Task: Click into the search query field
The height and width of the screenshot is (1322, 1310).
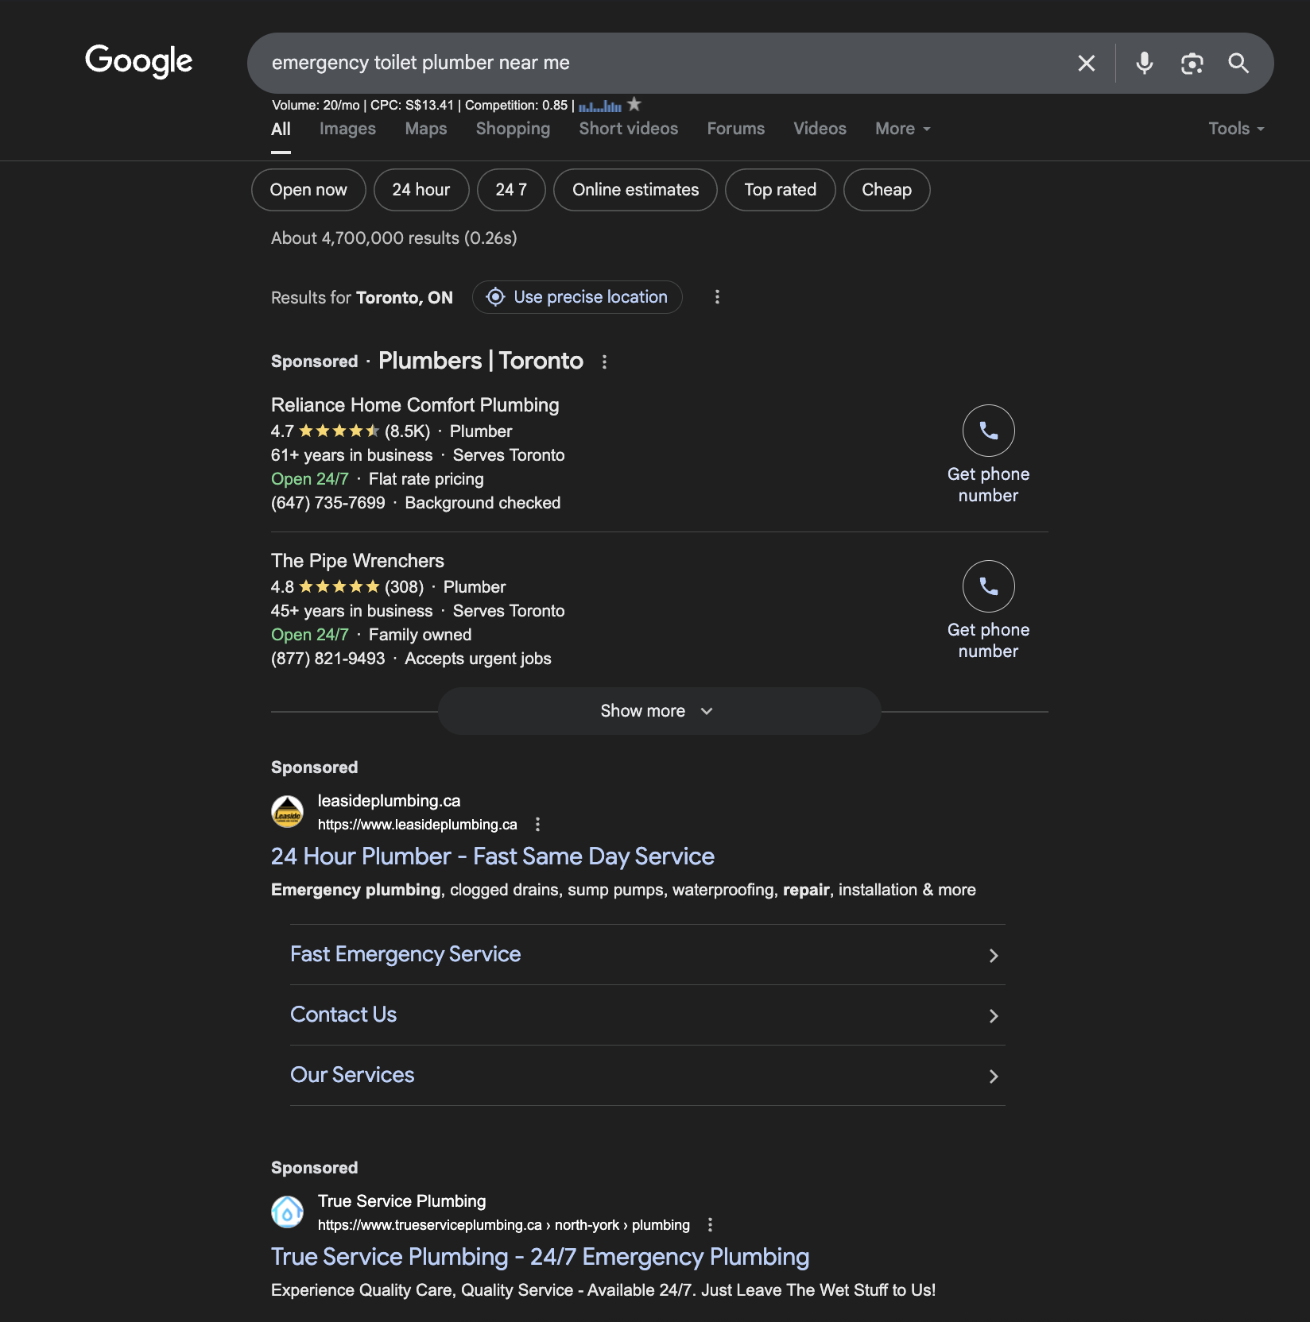Action: (x=660, y=63)
